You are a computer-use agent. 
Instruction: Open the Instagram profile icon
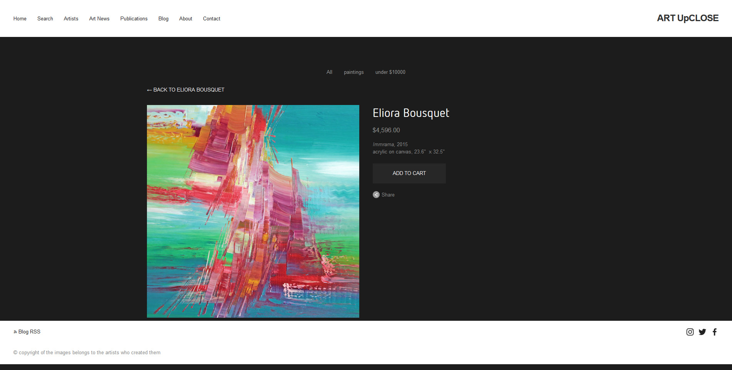pos(690,332)
